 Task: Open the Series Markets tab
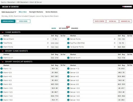click(51, 12)
